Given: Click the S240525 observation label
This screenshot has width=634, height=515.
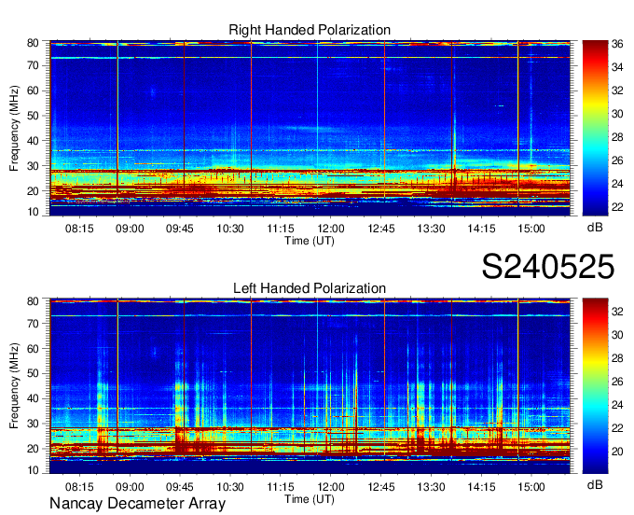Looking at the screenshot, I should click(x=548, y=267).
